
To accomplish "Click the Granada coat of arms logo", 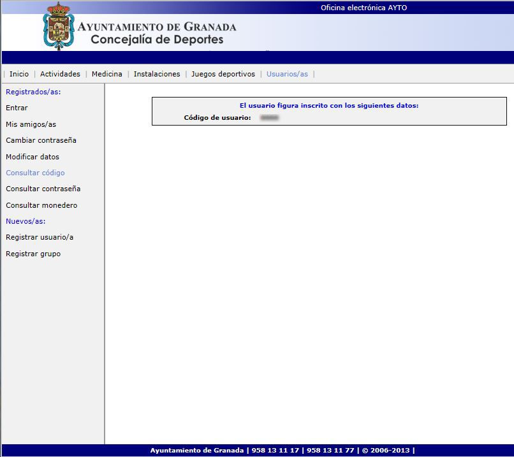I will tap(59, 26).
